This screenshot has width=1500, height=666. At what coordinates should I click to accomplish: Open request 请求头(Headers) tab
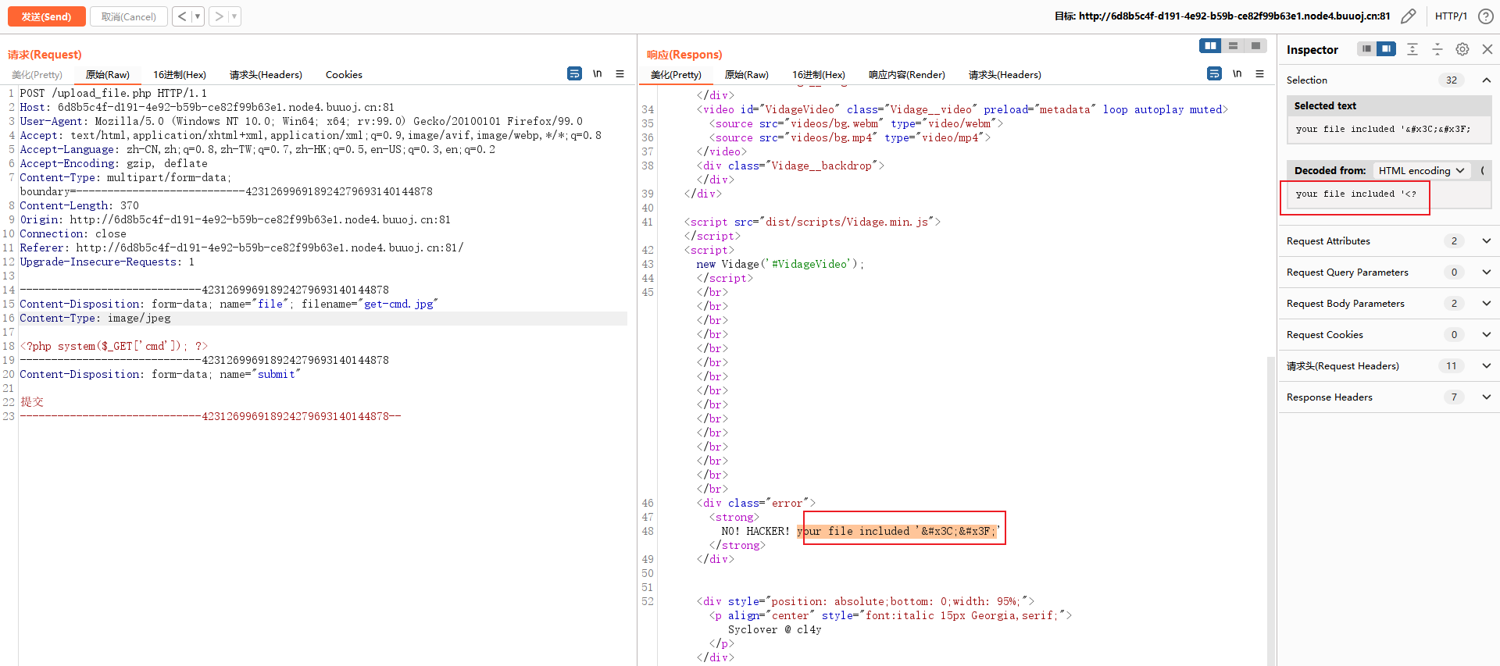click(x=266, y=75)
